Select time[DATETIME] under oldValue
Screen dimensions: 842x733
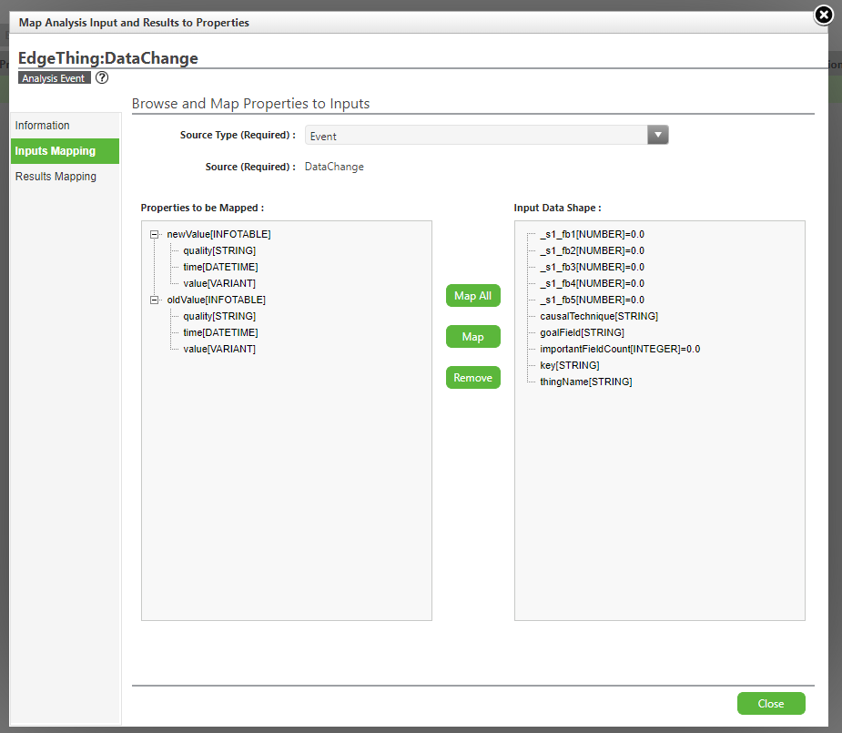click(220, 332)
